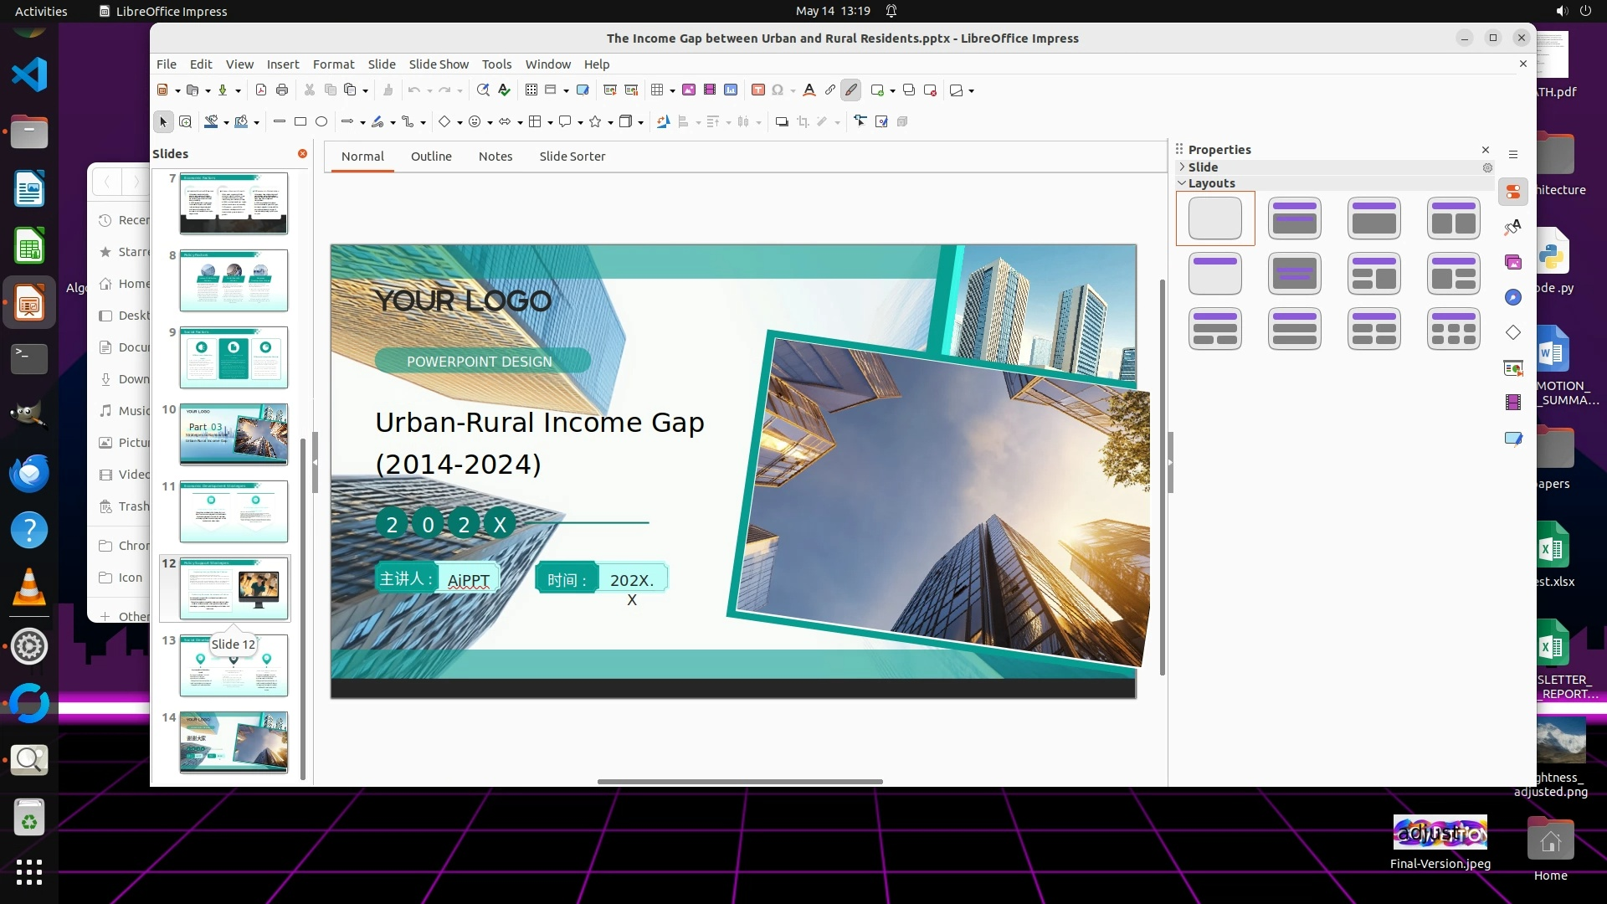Viewport: 1607px width, 904px height.
Task: Click the Toggle Extrusion toolbar icon
Action: coord(902,122)
